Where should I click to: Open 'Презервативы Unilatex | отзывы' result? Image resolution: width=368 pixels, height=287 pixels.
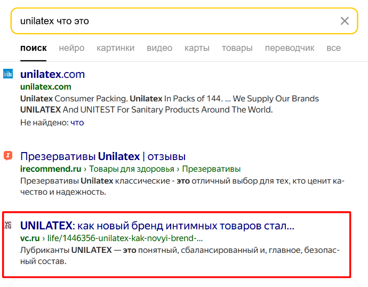point(103,156)
